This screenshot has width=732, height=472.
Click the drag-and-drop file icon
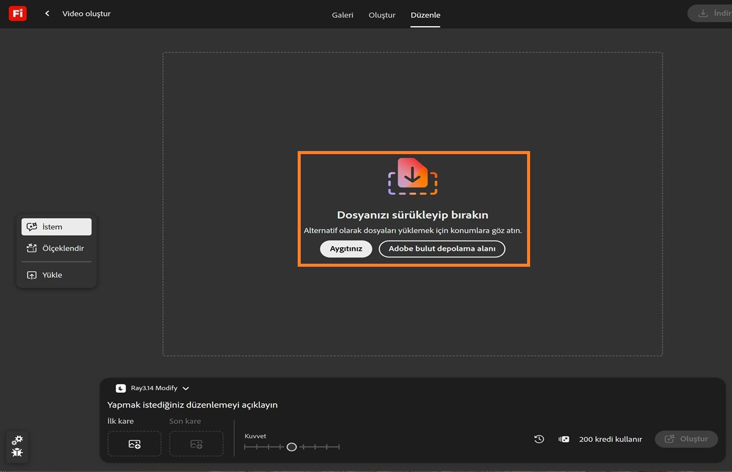click(x=413, y=176)
